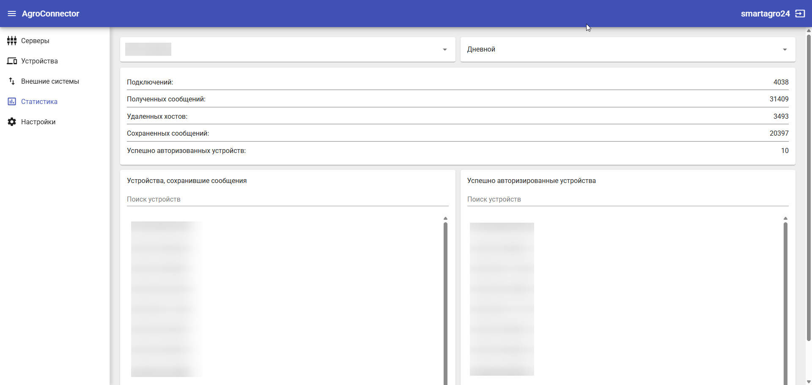Click the logout icon beside smartagro24

(800, 14)
